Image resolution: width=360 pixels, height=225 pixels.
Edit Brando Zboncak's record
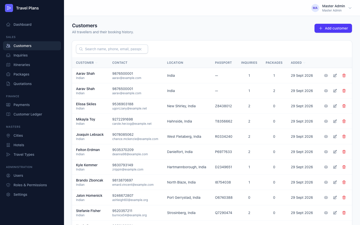tap(335, 182)
